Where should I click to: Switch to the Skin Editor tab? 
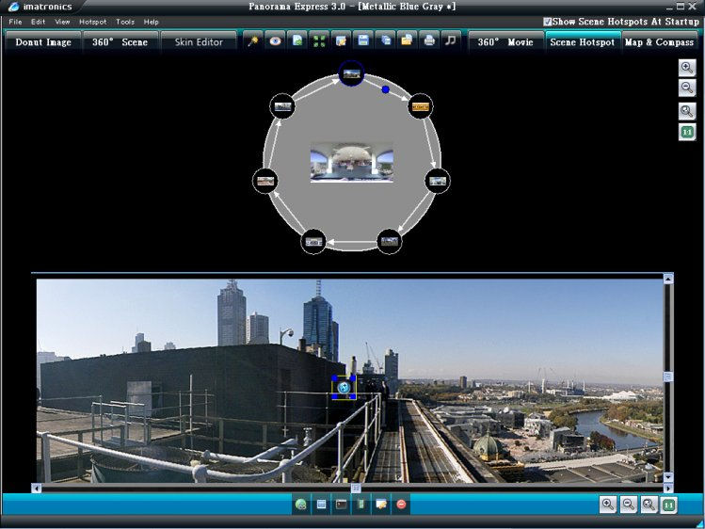click(199, 42)
